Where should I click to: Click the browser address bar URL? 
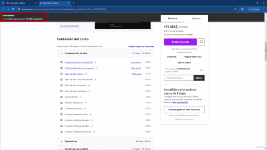click(64, 9)
